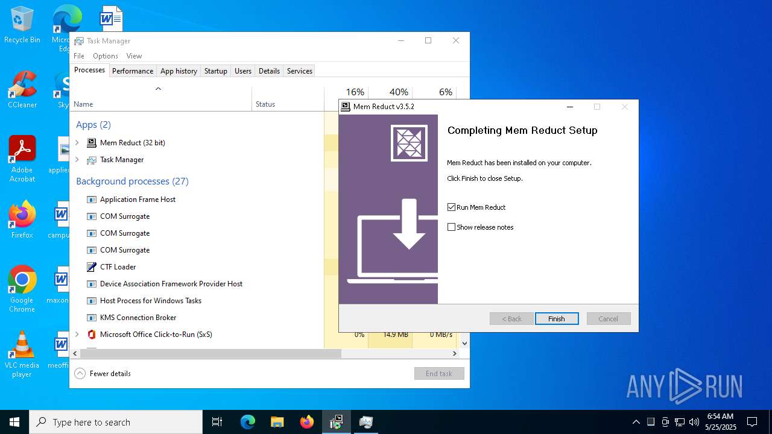772x434 pixels.
Task: Expand the Mem Reduct (32 bit) process
Action: tap(77, 143)
